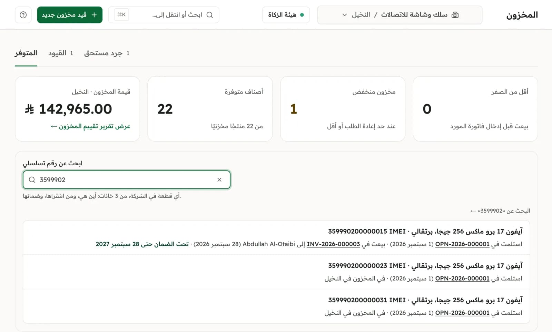Focus the top ابحث أو انتقل إلى search field

164,15
